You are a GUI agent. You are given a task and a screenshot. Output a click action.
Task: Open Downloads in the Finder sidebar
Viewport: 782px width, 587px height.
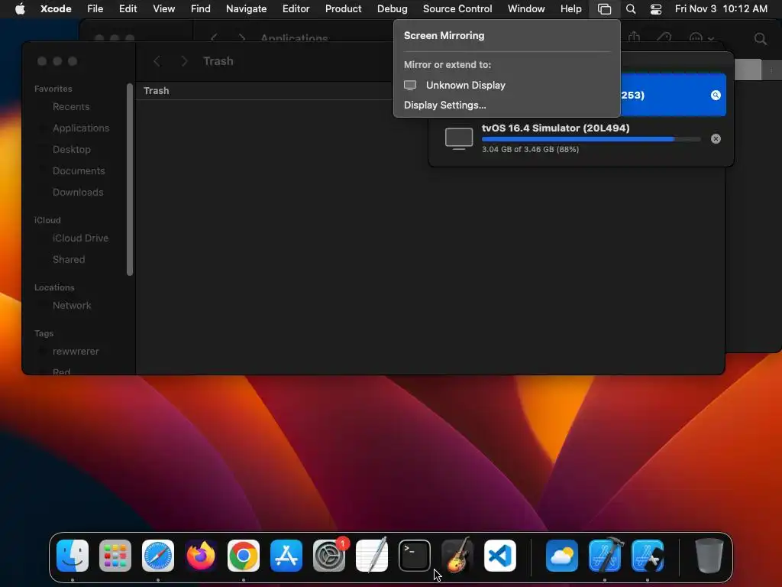coord(78,193)
